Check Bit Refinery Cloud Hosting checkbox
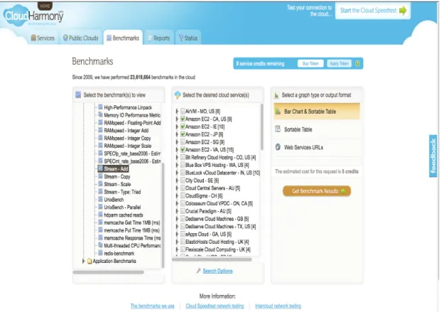The image size is (444, 312). click(183, 157)
